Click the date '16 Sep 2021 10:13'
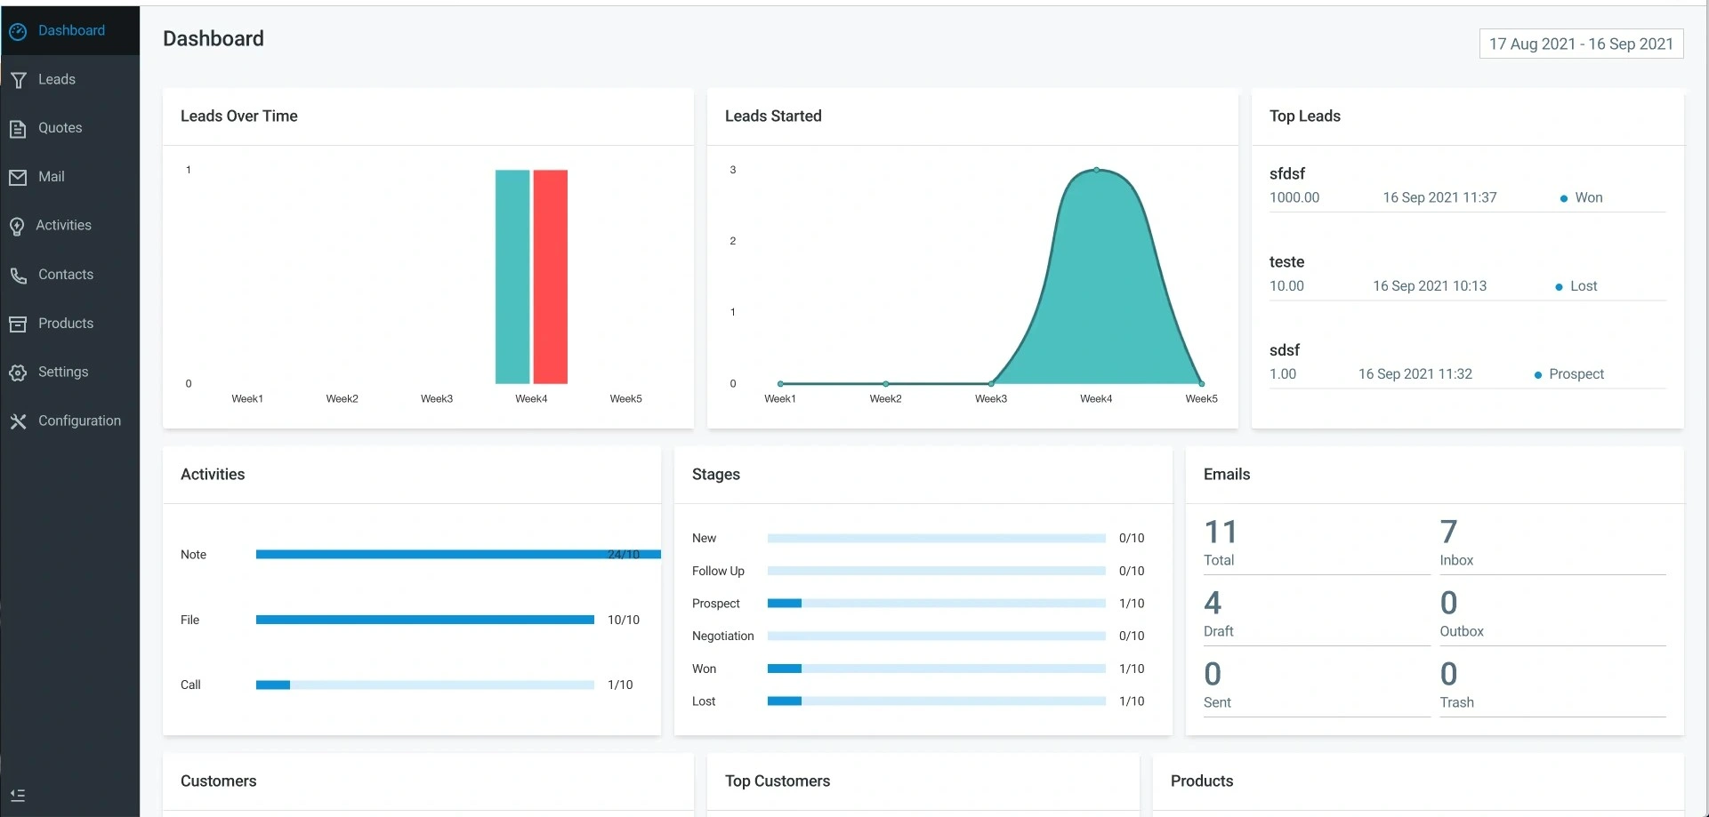 (1430, 285)
